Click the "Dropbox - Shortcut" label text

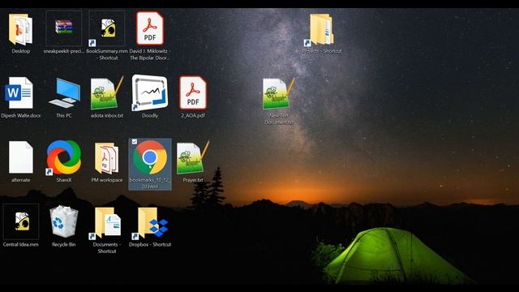click(x=150, y=245)
